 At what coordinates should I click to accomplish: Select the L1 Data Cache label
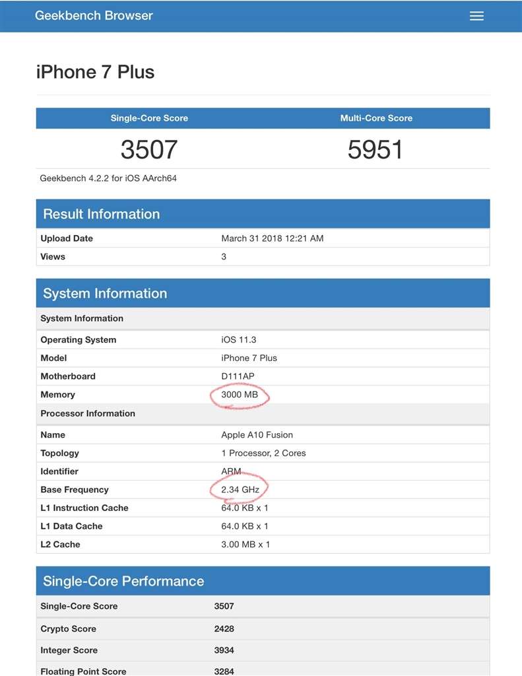coord(71,526)
